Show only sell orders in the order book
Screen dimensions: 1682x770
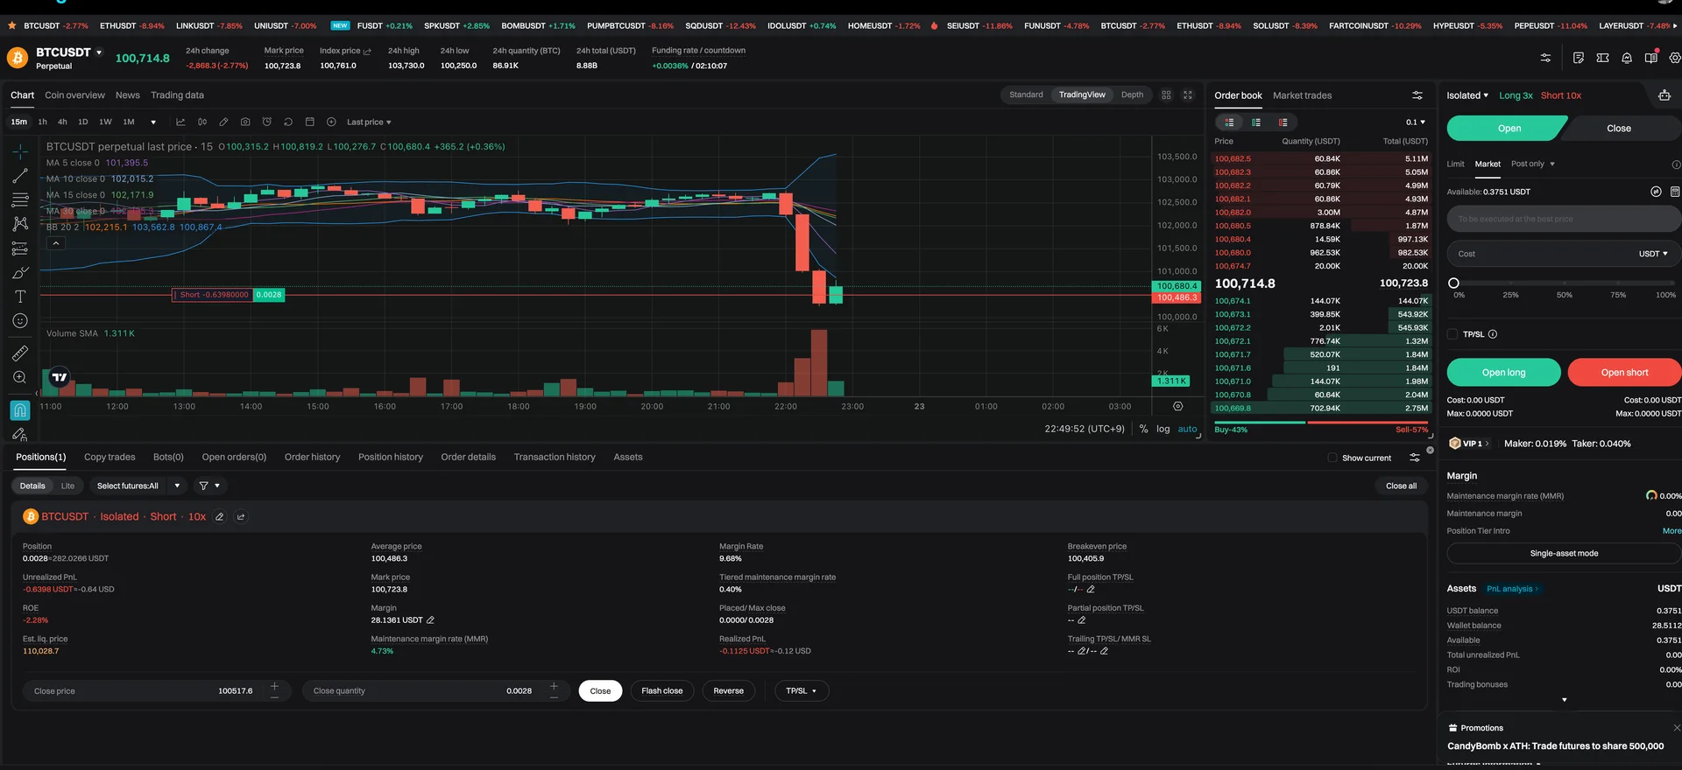[1283, 122]
